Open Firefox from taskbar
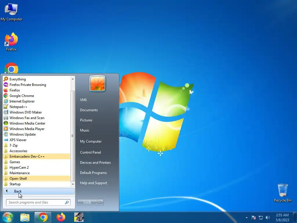 pos(61,217)
